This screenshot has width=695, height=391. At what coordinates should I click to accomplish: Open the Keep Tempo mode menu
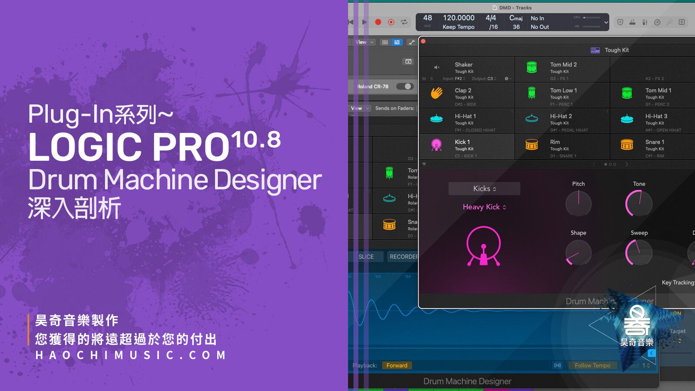[x=458, y=27]
